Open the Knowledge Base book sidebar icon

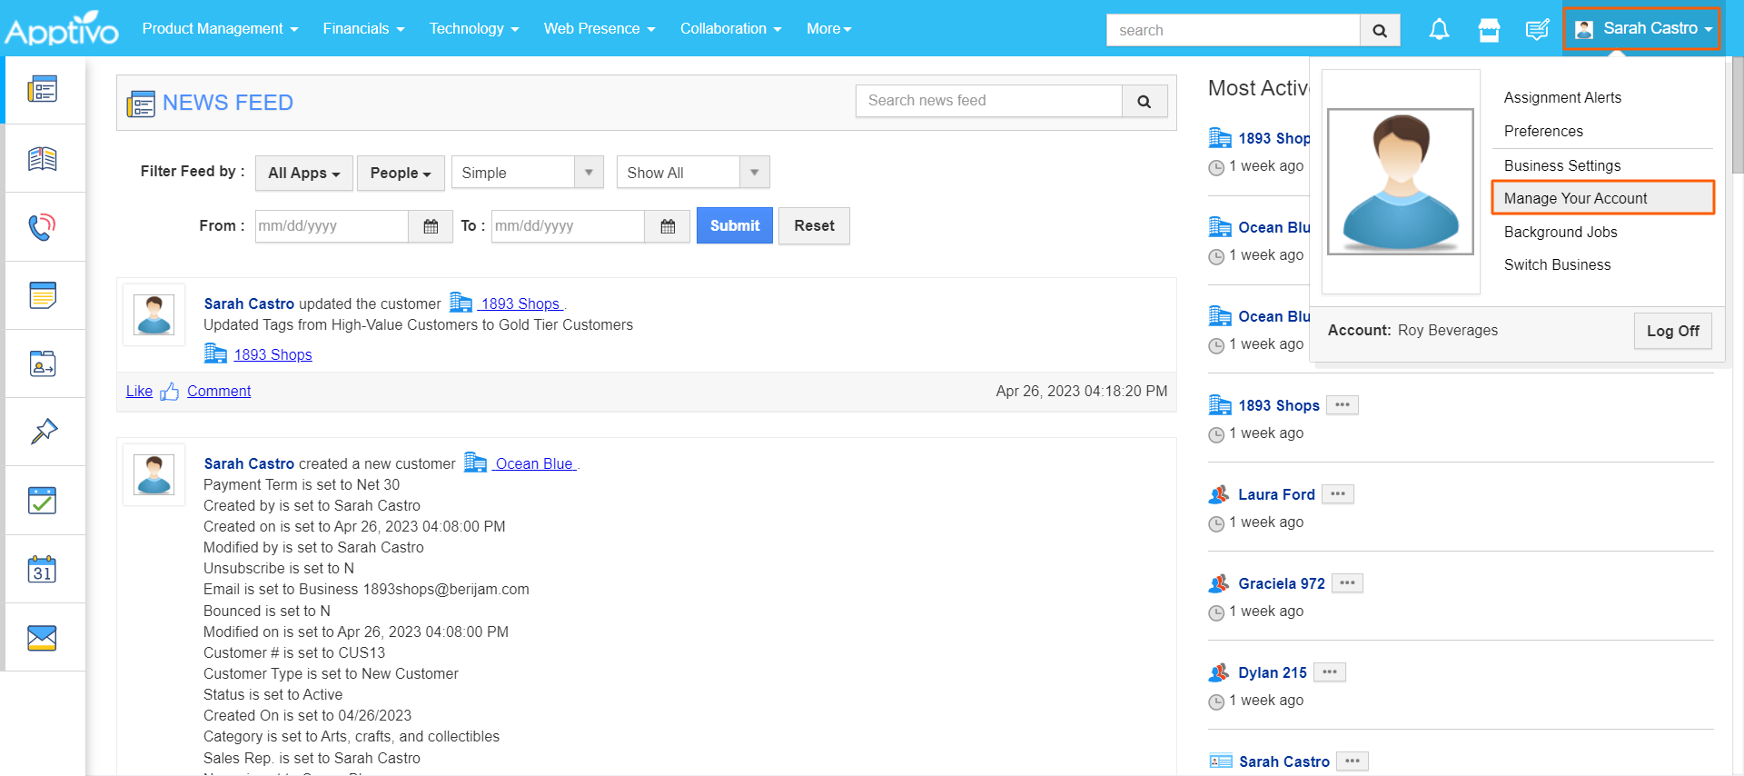pos(43,158)
